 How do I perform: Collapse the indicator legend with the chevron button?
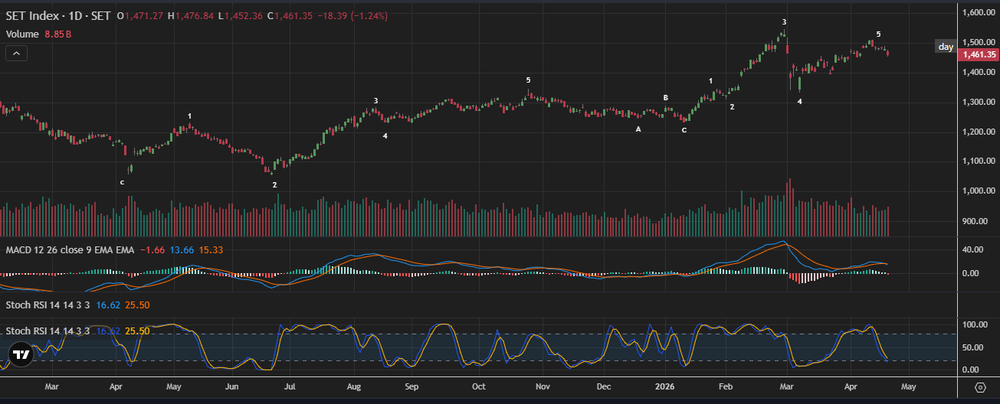pyautogui.click(x=16, y=53)
